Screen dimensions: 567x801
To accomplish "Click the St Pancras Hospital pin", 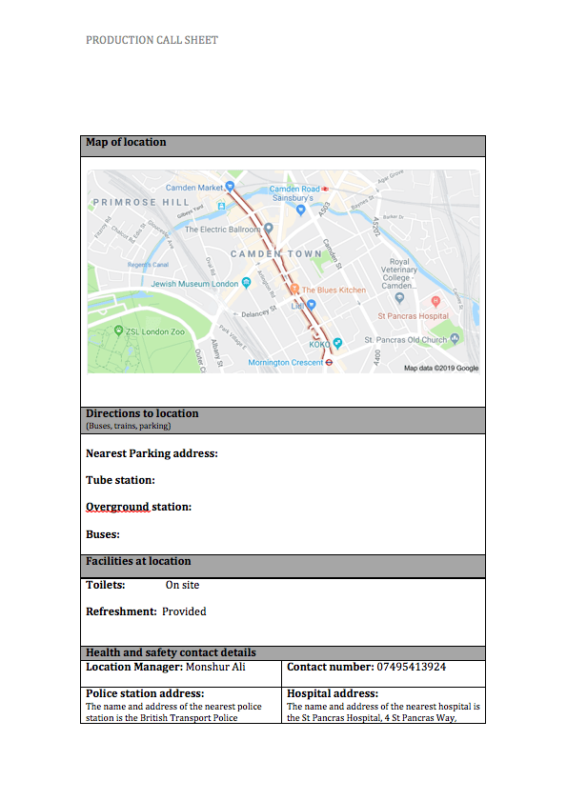I will click(x=435, y=301).
